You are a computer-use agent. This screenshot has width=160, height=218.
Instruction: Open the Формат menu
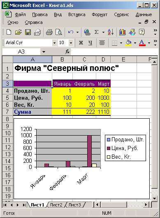pos(100,14)
